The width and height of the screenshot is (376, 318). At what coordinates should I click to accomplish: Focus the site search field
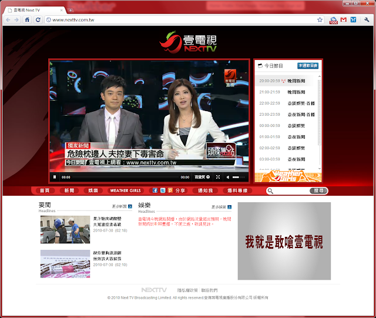(291, 191)
